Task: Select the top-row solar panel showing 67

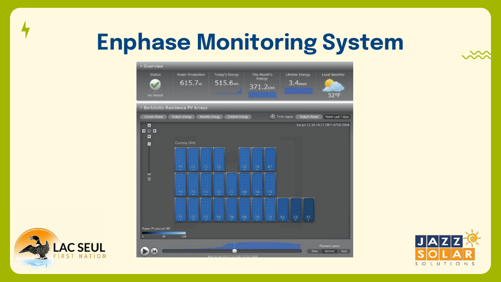Action: coord(270,159)
